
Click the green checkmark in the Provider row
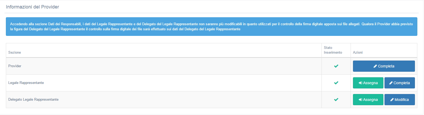tap(336, 66)
